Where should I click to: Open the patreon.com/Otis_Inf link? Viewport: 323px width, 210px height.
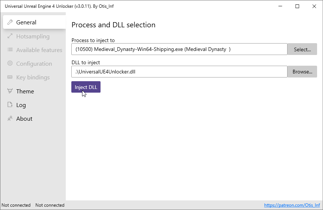(292, 205)
